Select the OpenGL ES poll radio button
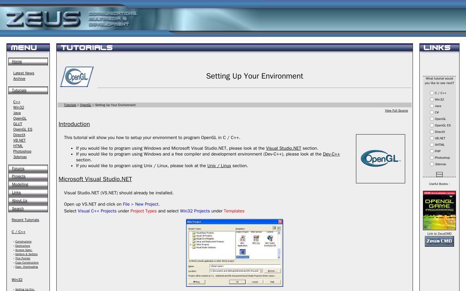 pyautogui.click(x=432, y=125)
